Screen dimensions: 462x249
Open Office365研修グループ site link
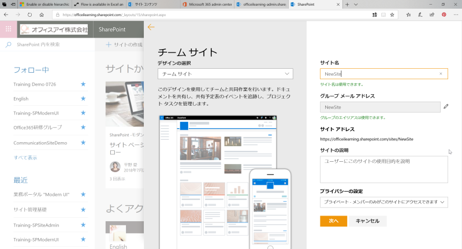pyautogui.click(x=38, y=127)
